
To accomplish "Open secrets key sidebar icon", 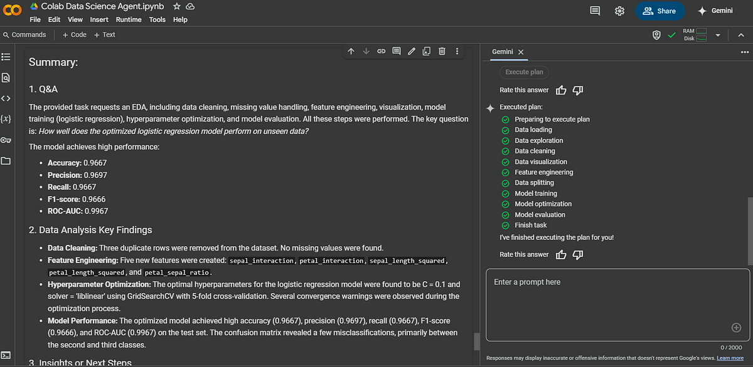I will (x=6, y=140).
